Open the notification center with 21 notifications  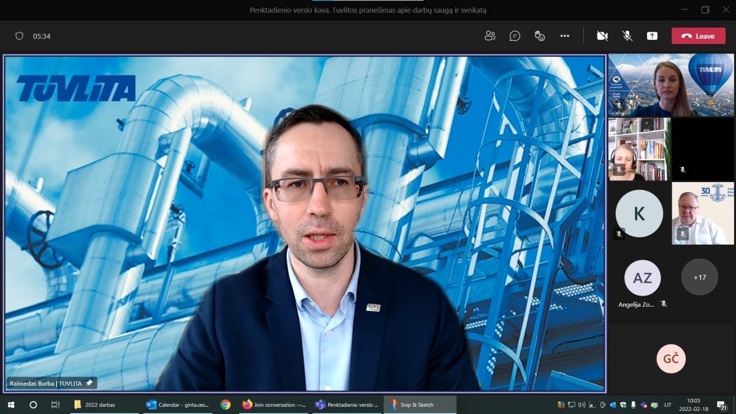tap(723, 405)
